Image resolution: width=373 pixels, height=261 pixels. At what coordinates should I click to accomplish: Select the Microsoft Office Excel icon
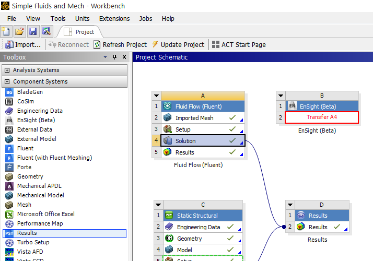[9, 214]
